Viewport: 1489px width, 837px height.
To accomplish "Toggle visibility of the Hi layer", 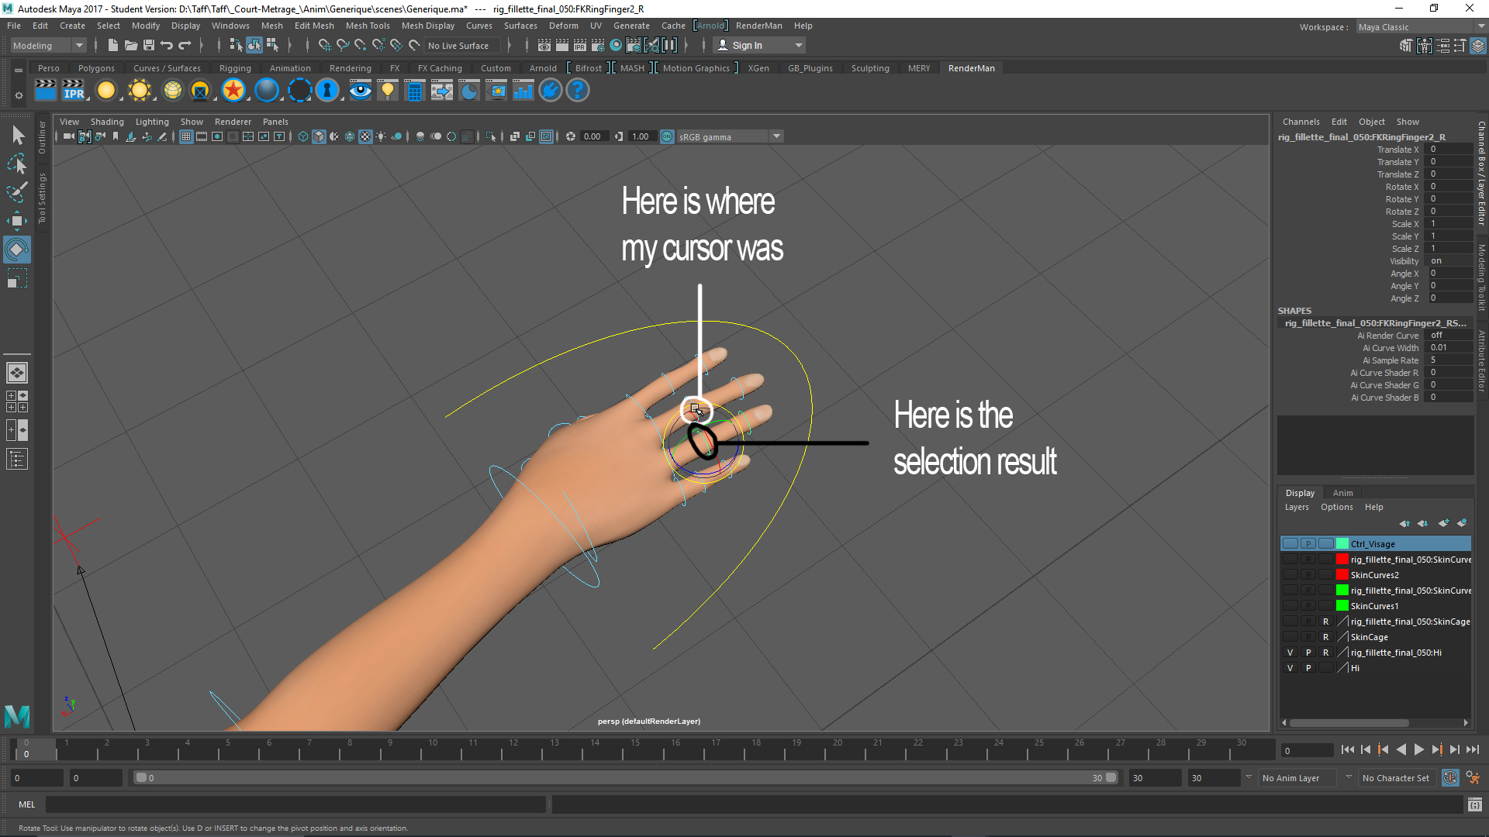I will click(x=1290, y=667).
